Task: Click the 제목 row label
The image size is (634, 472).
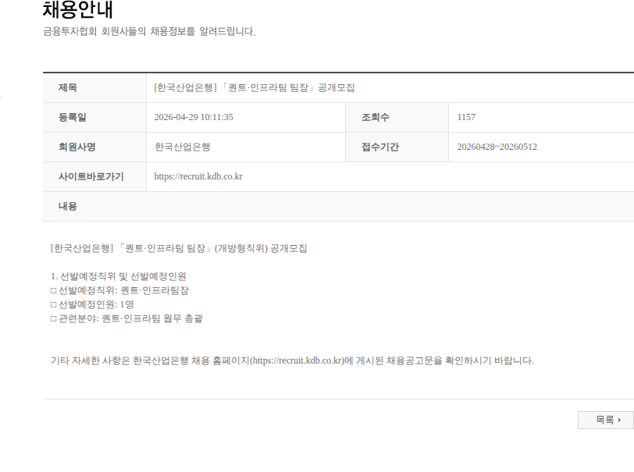Action: pyautogui.click(x=67, y=87)
